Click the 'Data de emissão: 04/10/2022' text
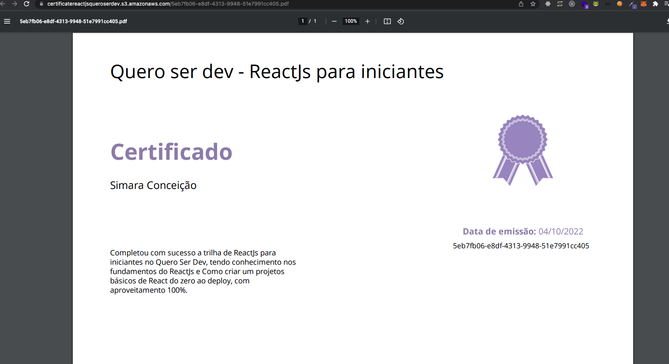 pyautogui.click(x=523, y=231)
